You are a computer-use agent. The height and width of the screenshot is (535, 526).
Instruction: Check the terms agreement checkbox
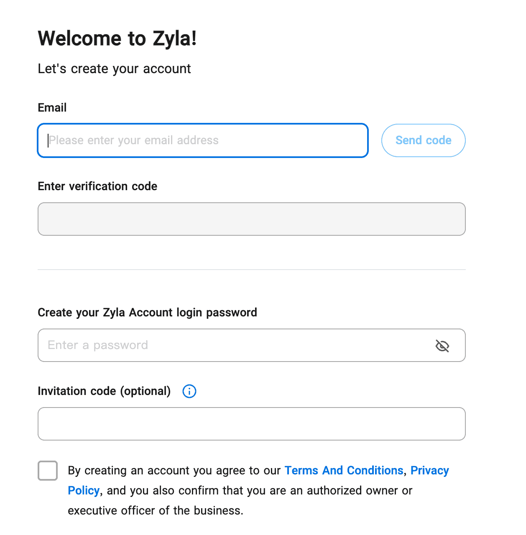48,471
